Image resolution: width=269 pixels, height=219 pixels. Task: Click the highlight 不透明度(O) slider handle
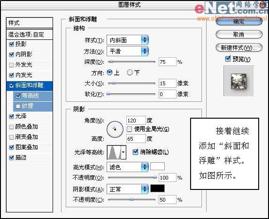click(155, 177)
